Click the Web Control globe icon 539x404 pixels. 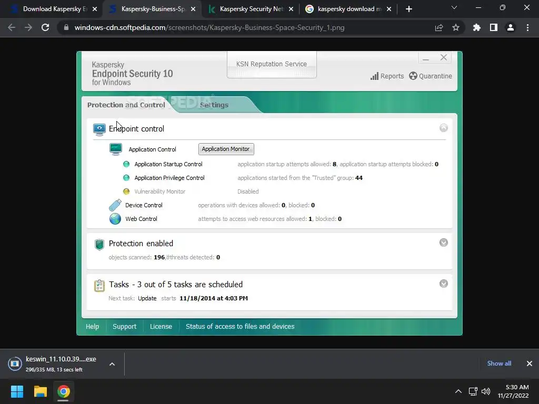[115, 219]
